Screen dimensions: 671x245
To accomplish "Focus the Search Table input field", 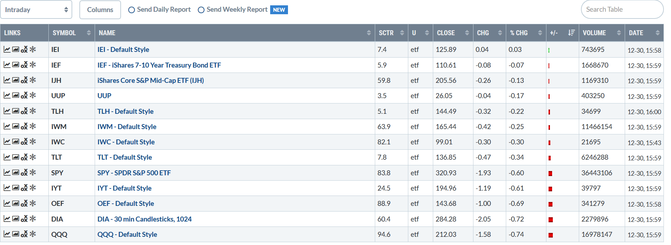I will (x=622, y=10).
